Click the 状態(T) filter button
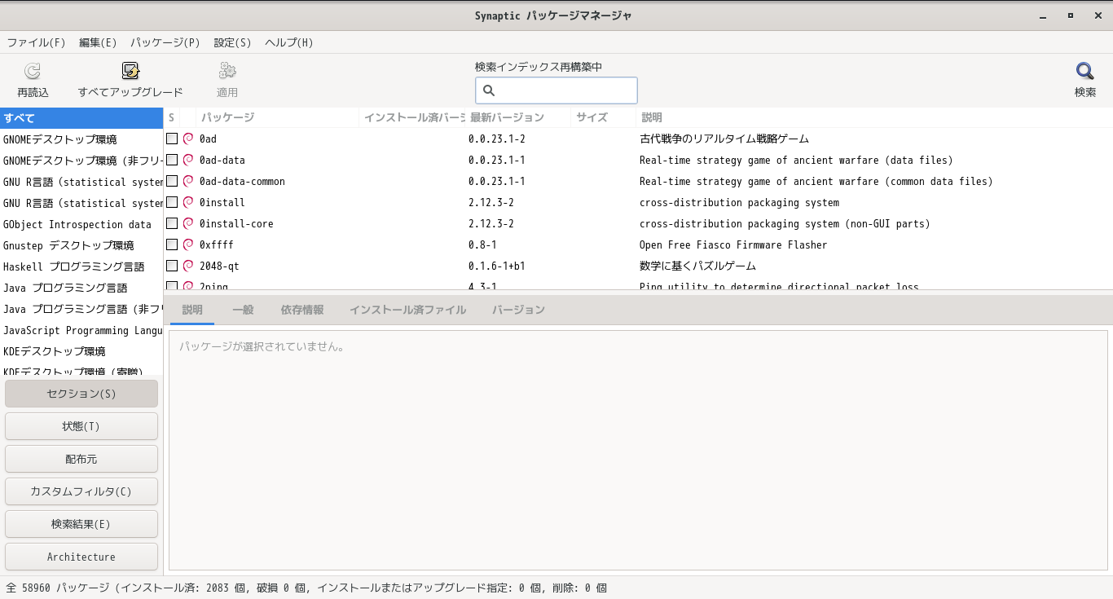 (81, 426)
